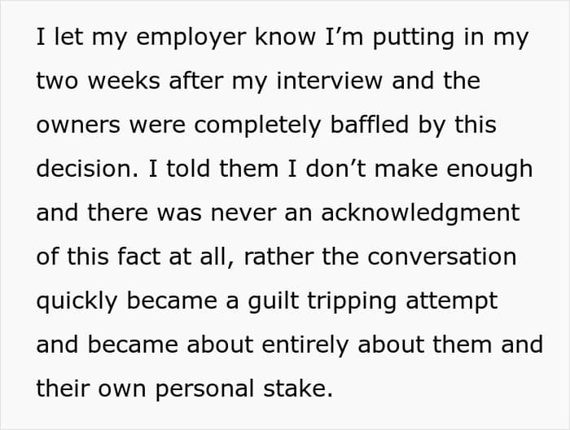Click the word "conversation"
The width and height of the screenshot is (570, 430).
441,257
